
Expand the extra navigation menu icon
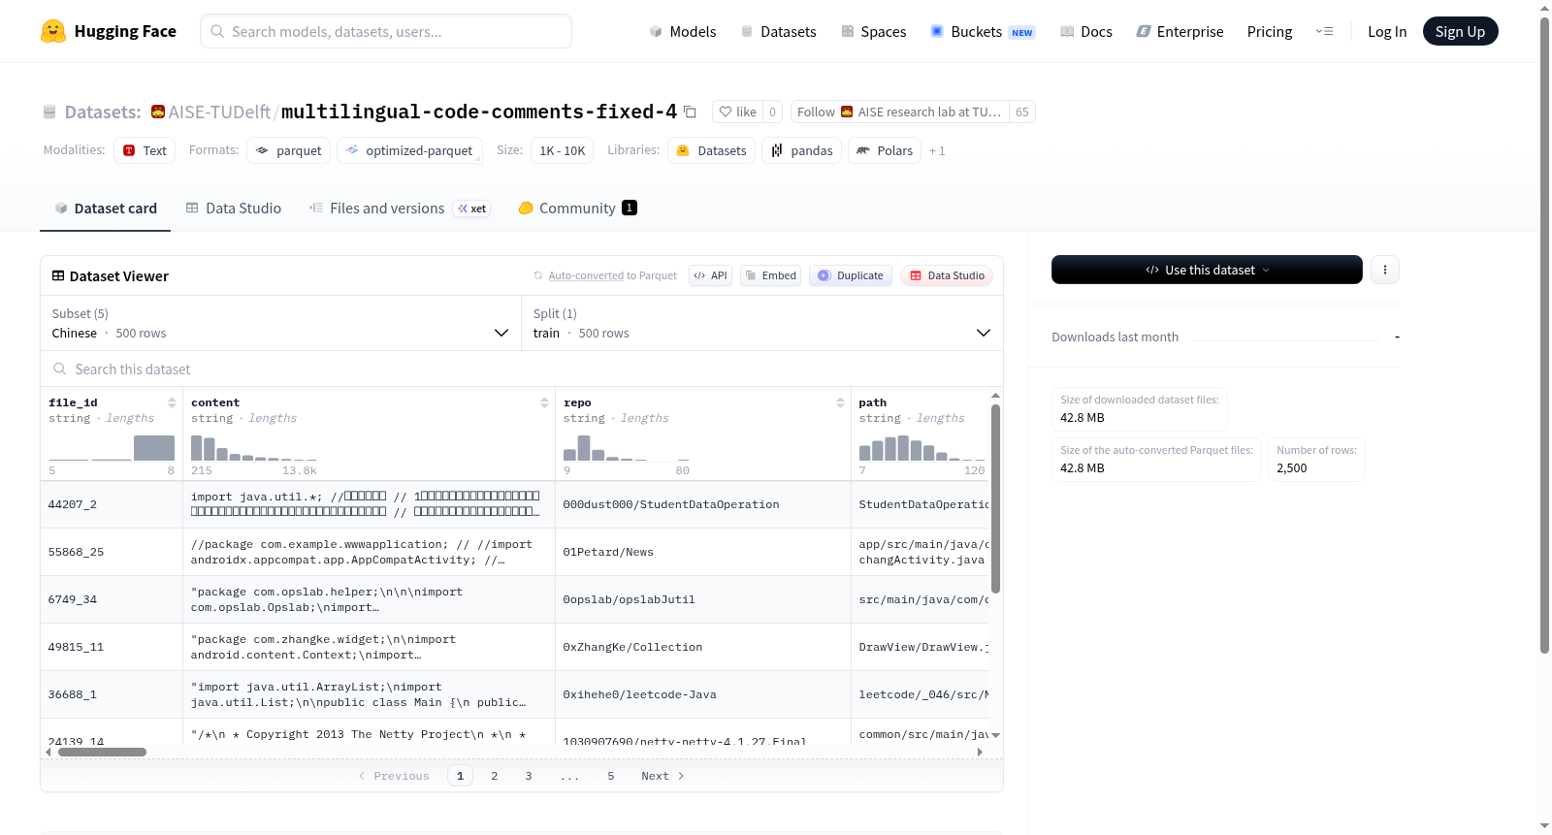click(1324, 31)
